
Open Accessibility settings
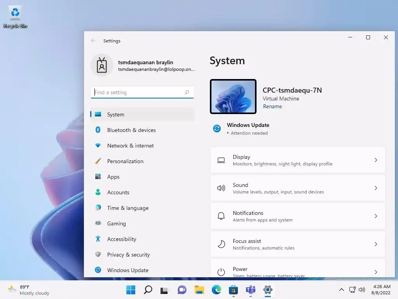tap(142, 239)
